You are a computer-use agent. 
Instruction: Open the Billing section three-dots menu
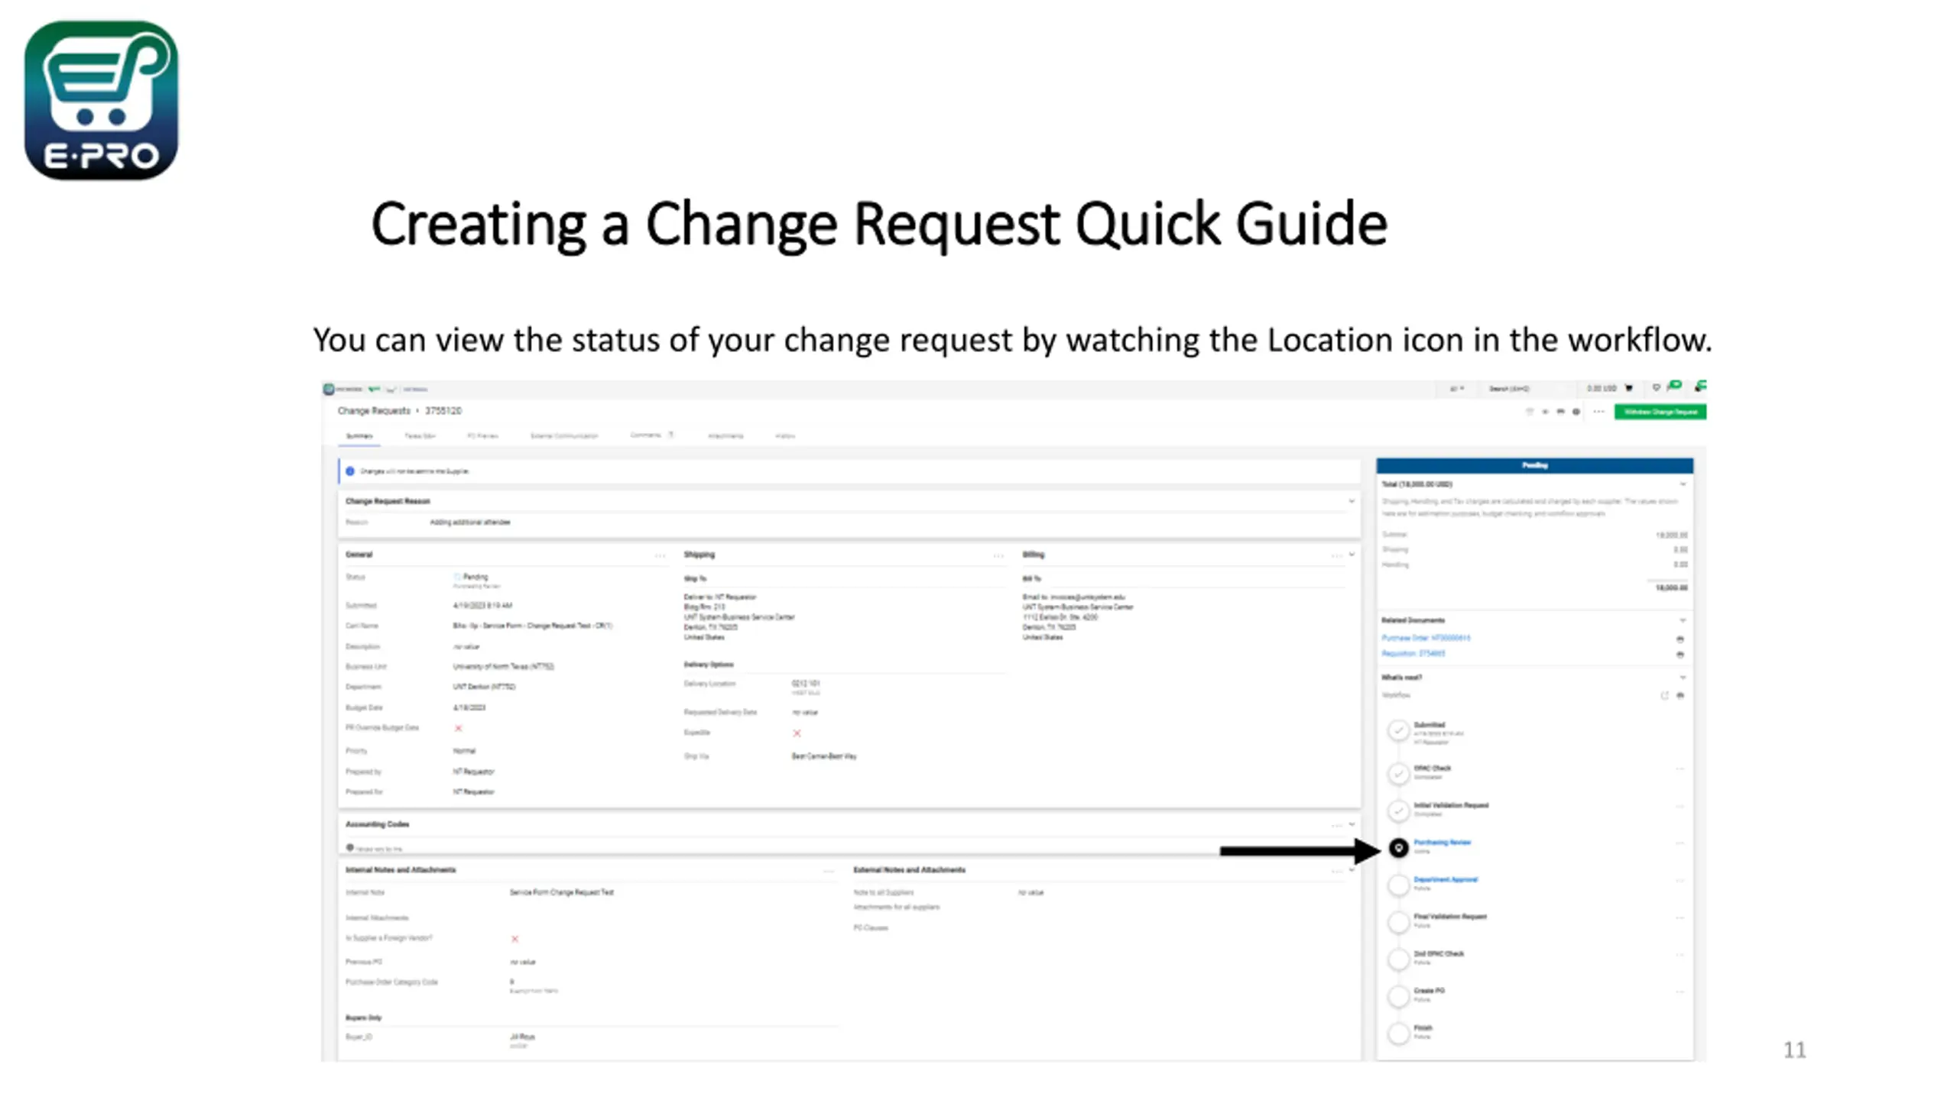coord(1336,556)
